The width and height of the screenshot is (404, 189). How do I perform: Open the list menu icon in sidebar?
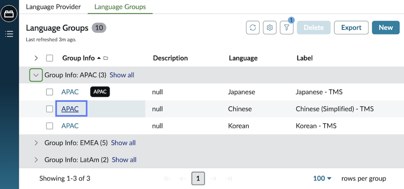coord(9,34)
